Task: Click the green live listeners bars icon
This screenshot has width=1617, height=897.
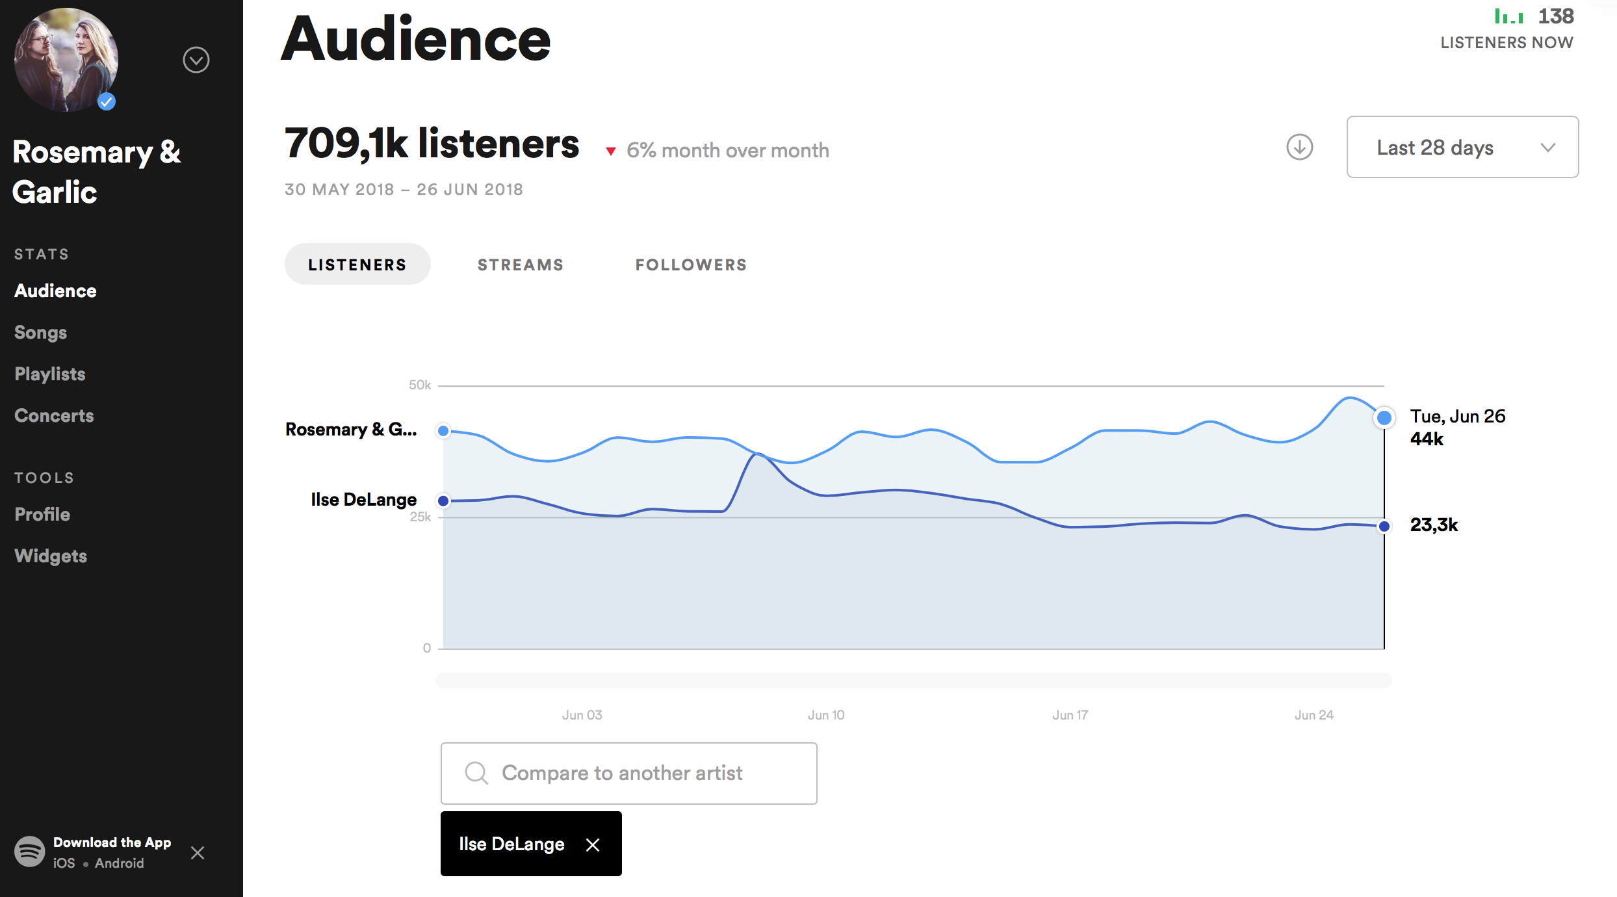Action: click(1508, 16)
